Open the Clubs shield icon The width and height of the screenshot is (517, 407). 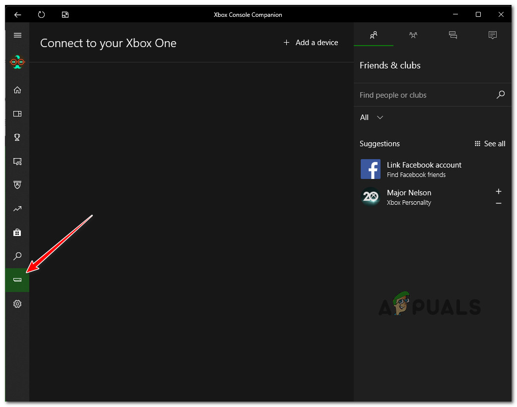pos(17,185)
